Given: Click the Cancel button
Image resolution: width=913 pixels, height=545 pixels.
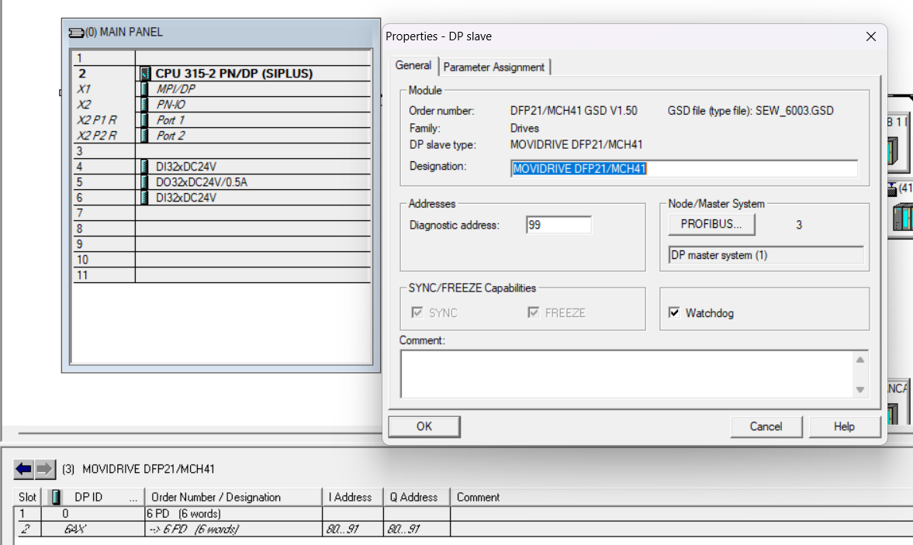Looking at the screenshot, I should coord(766,426).
